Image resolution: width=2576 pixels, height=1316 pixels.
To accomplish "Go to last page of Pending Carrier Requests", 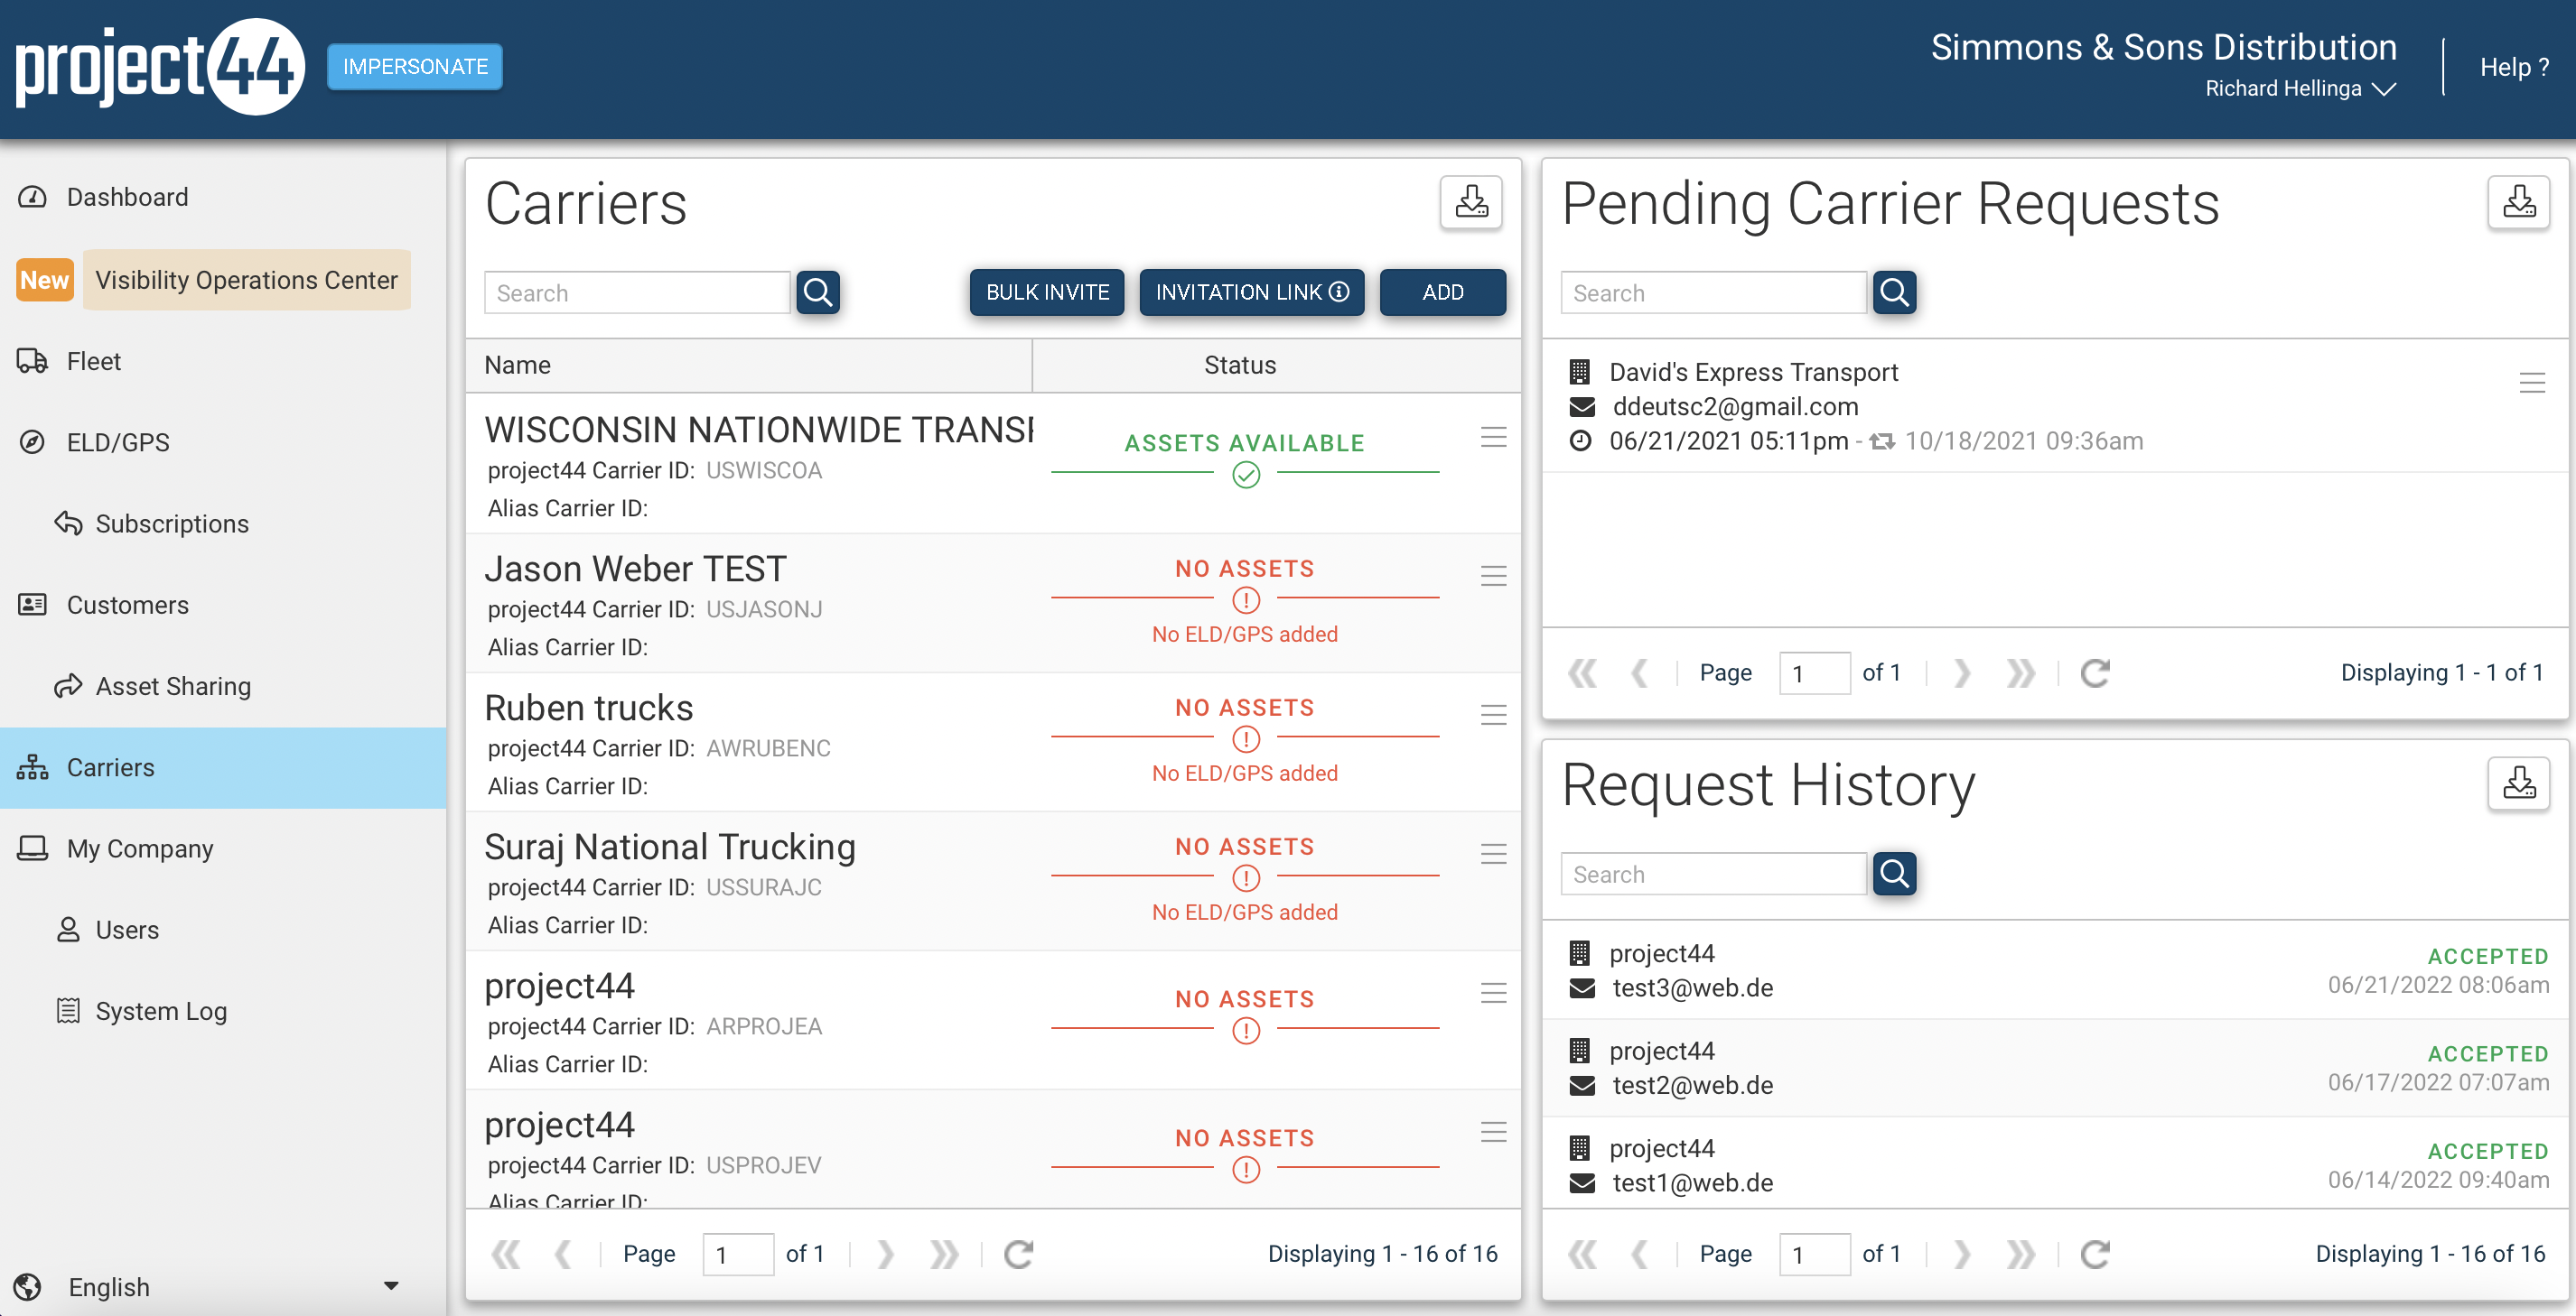I will click(2020, 673).
